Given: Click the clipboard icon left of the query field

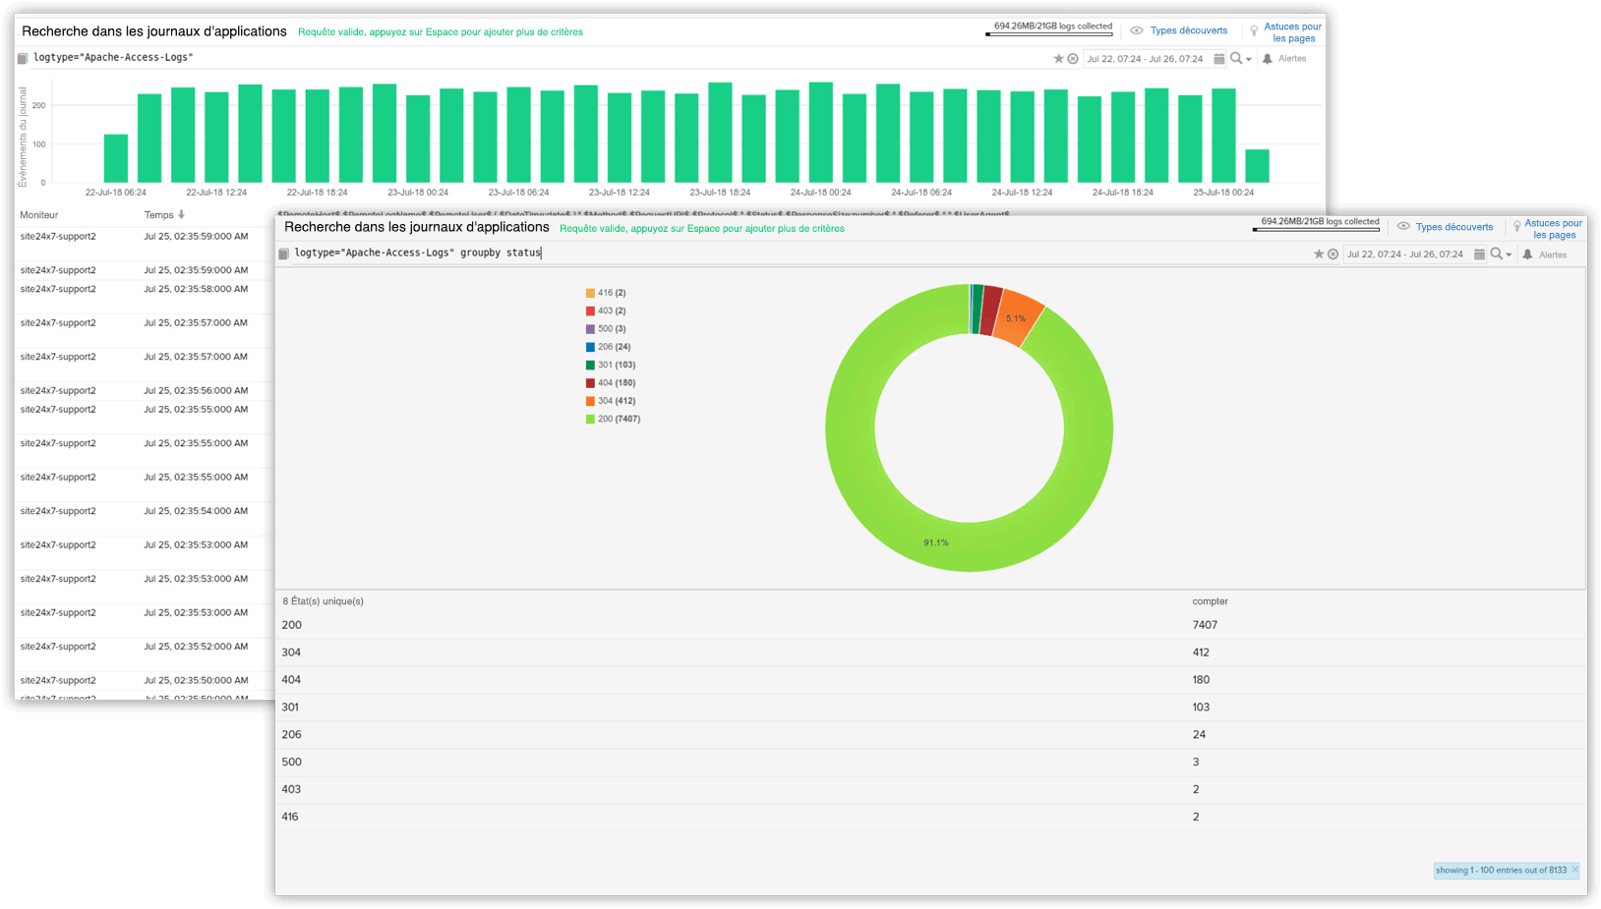Looking at the screenshot, I should tap(285, 253).
